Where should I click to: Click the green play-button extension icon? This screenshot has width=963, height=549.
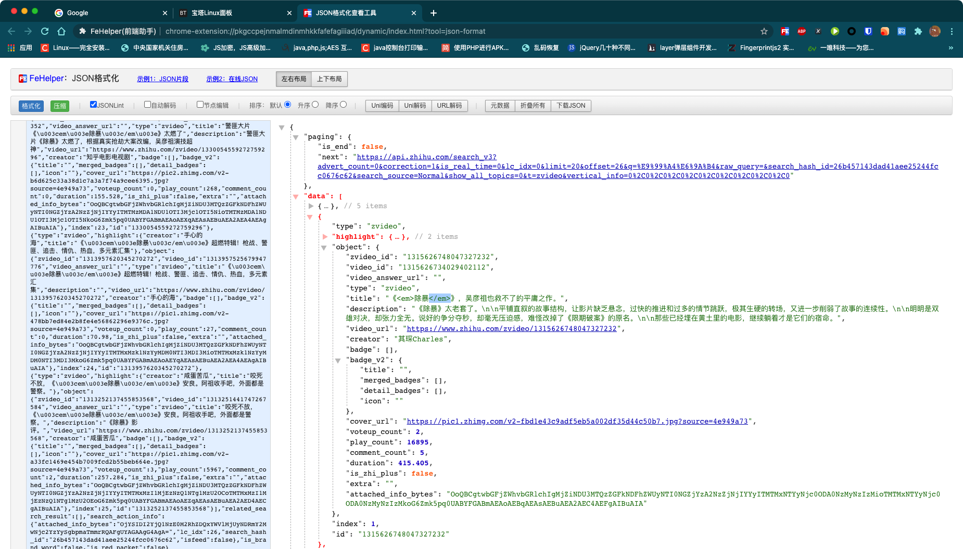(x=835, y=31)
